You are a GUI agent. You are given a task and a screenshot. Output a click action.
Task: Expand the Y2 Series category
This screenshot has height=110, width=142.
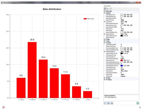[104, 80]
